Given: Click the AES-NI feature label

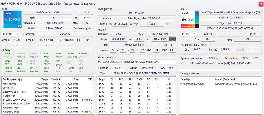Looking at the screenshot, I should (x=9, y=71).
